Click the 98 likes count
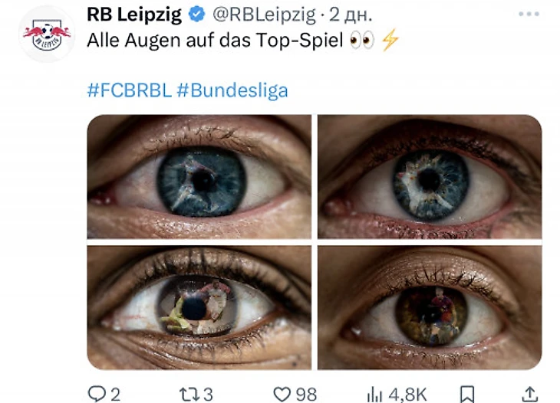 306,395
